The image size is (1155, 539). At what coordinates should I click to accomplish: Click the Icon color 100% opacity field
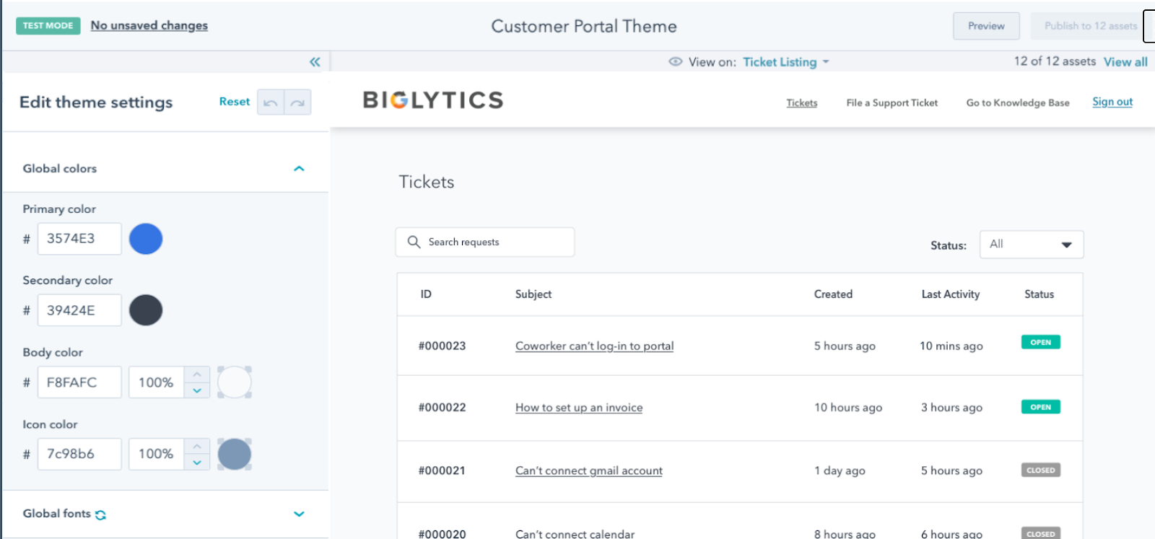pos(157,455)
